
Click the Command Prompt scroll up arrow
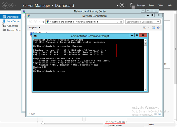point(145,40)
